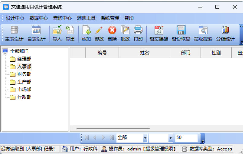Select the 行政部 department label
Image resolution: width=243 pixels, height=154 pixels.
24,97
